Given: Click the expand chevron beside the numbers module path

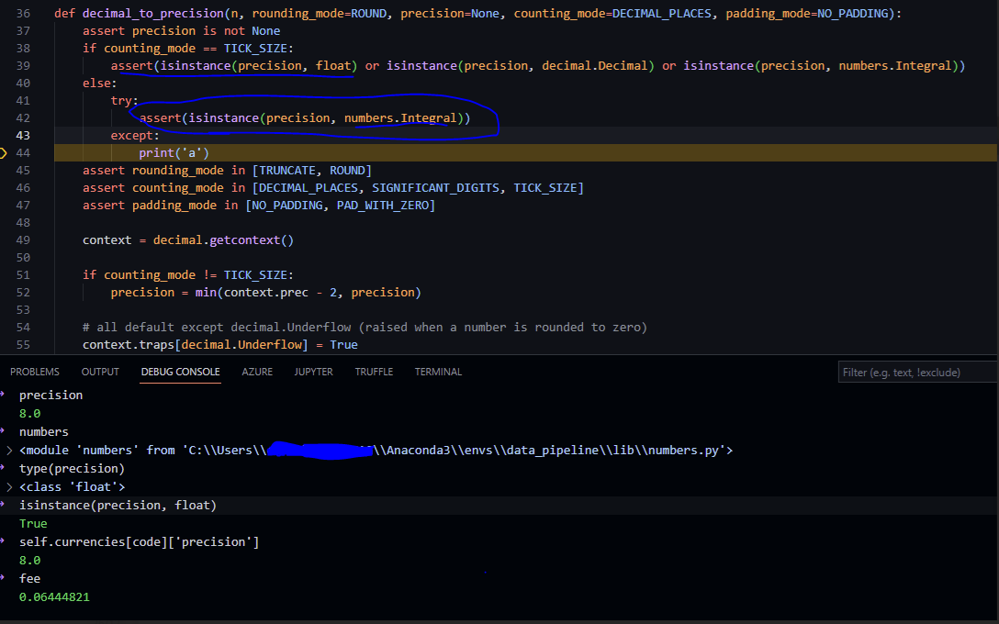Looking at the screenshot, I should click(7, 450).
